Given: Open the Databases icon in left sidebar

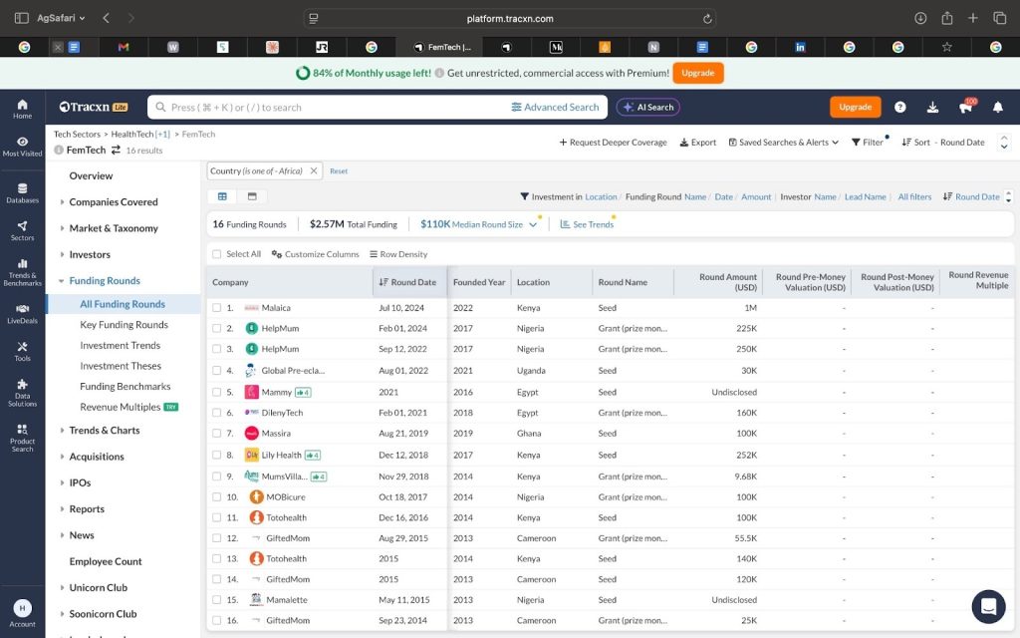Looking at the screenshot, I should pos(22,192).
